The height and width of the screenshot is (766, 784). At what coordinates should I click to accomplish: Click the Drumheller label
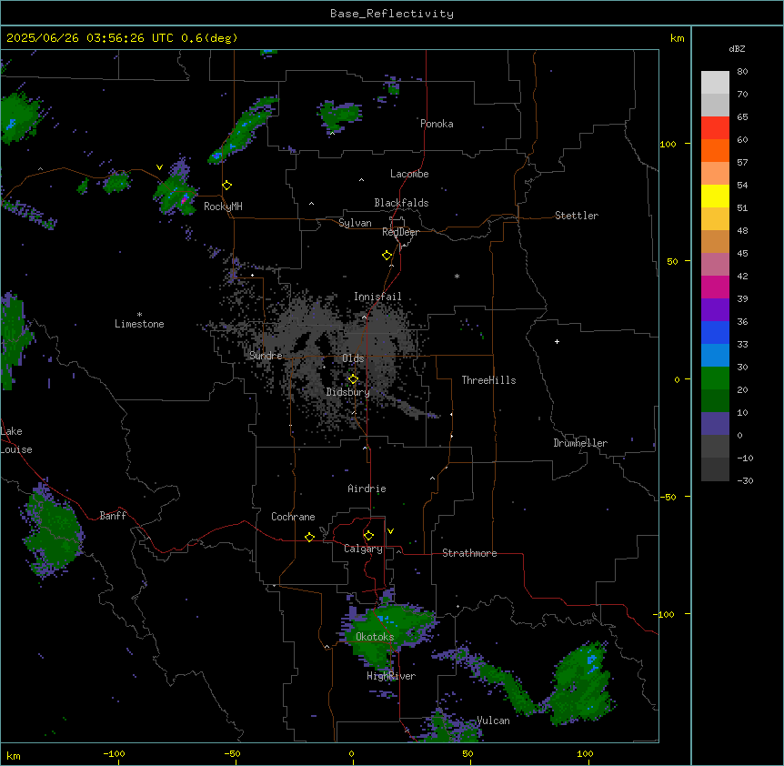[580, 443]
